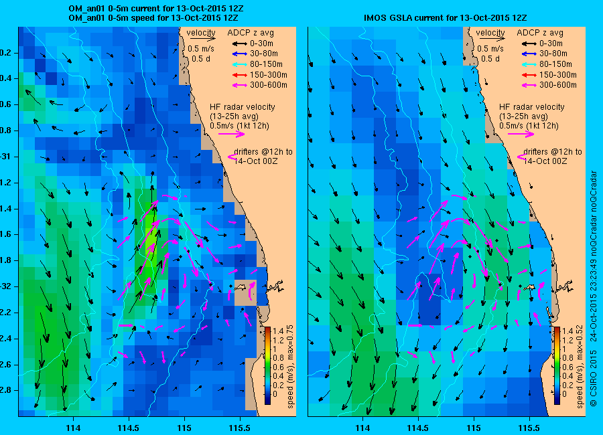Click 'drifters @12h to' text in OM_an01 panel
This screenshot has width=603, height=435.
(x=263, y=152)
